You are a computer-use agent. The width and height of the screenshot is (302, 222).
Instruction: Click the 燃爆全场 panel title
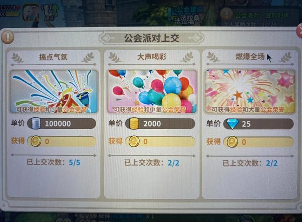click(x=250, y=57)
